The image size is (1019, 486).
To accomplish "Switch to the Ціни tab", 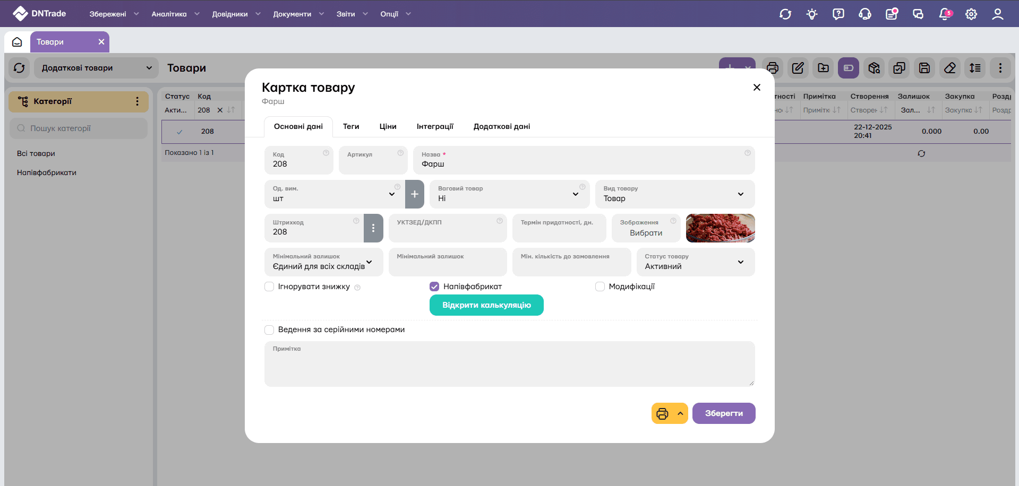I will pos(388,126).
